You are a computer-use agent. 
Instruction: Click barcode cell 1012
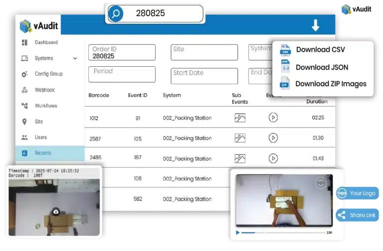coord(94,119)
